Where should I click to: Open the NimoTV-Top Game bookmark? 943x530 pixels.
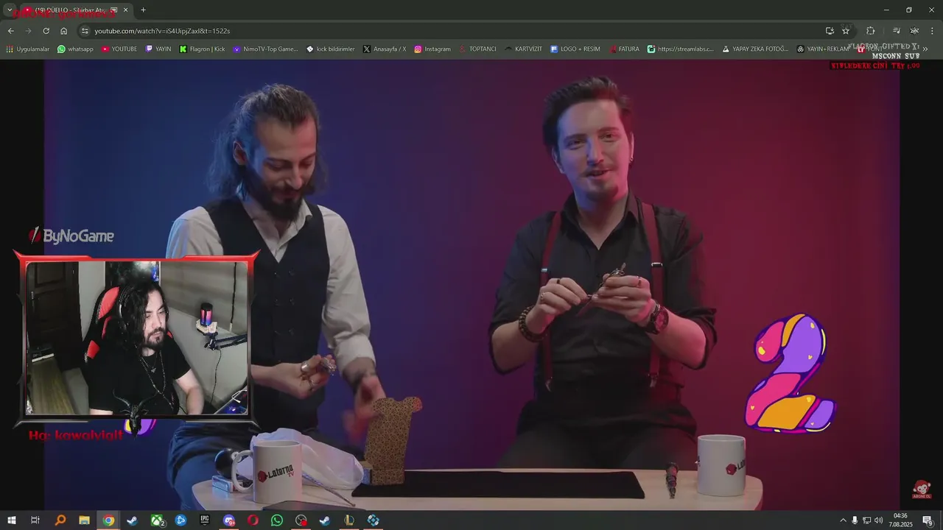click(266, 49)
